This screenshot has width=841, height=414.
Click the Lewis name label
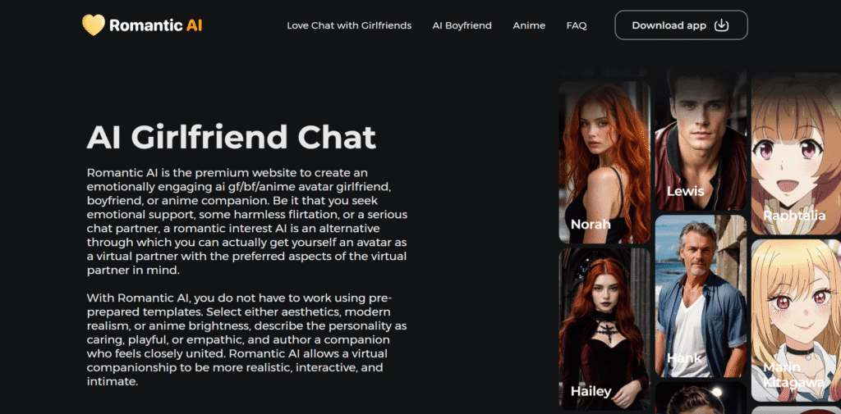[686, 191]
